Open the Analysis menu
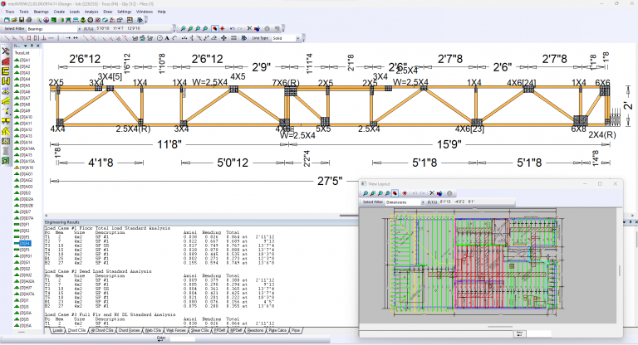This screenshot has height=345, width=638. click(91, 12)
